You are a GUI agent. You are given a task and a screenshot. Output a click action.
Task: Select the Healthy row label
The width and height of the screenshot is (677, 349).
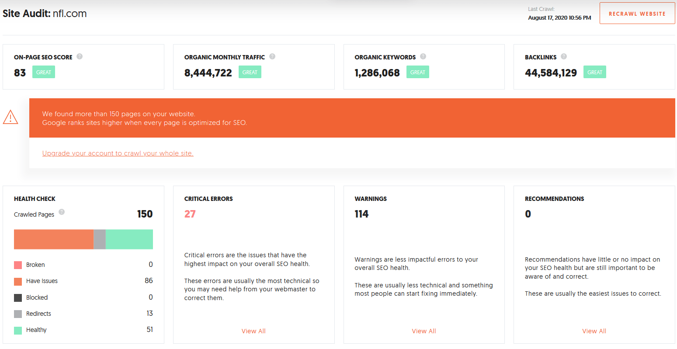click(x=36, y=330)
